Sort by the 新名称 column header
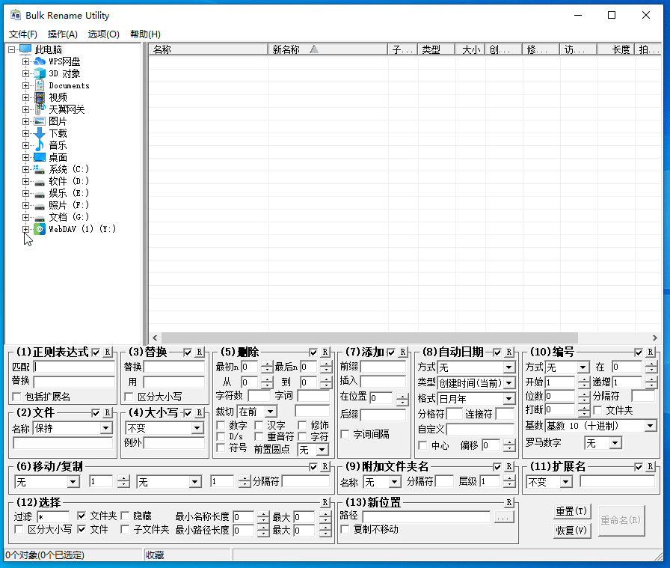The width and height of the screenshot is (670, 568). [x=328, y=49]
